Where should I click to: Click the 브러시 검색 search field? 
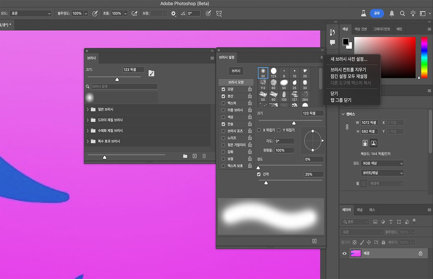124,86
